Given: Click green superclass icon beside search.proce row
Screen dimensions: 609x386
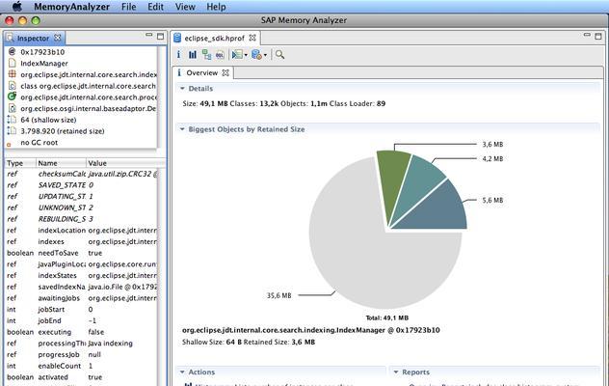Looking at the screenshot, I should (x=12, y=96).
